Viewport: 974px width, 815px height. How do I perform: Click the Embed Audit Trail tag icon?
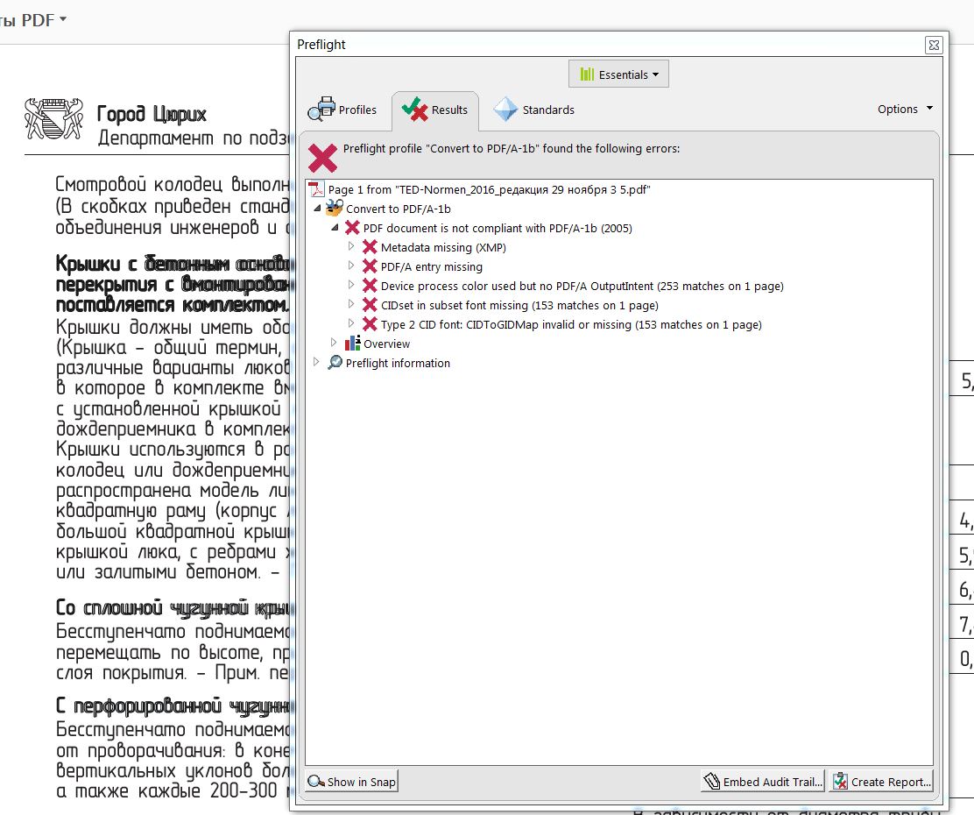pyautogui.click(x=712, y=782)
